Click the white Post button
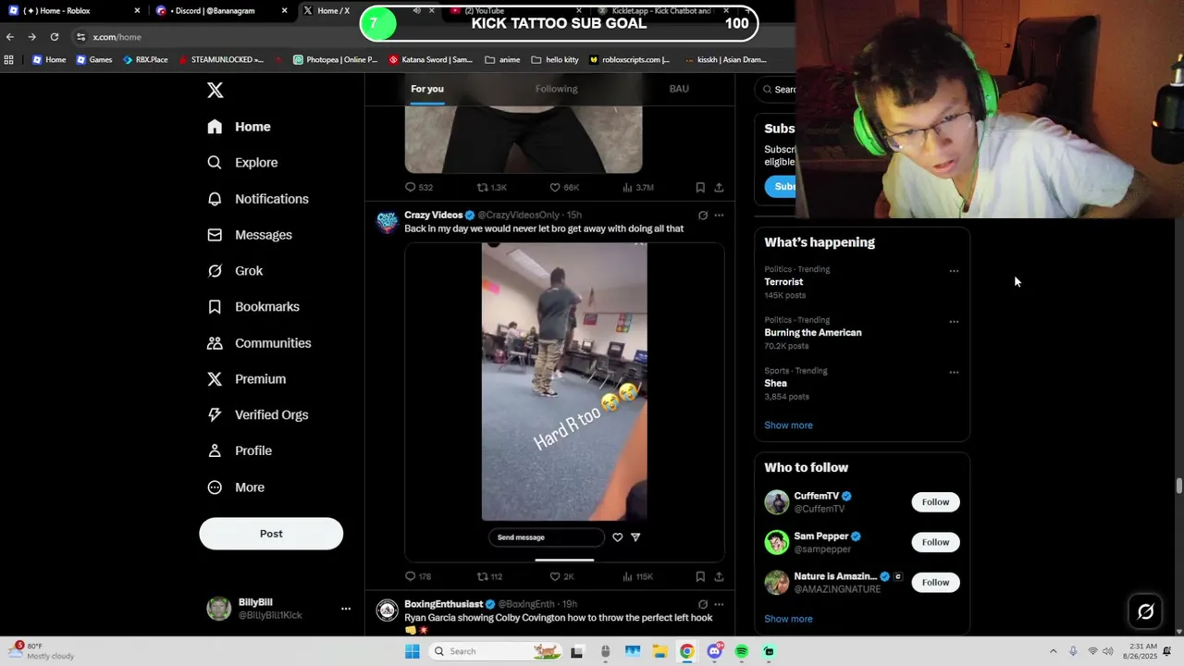The width and height of the screenshot is (1184, 666). (271, 534)
